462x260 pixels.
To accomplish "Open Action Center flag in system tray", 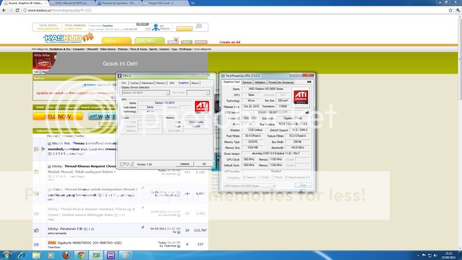I will [424, 255].
